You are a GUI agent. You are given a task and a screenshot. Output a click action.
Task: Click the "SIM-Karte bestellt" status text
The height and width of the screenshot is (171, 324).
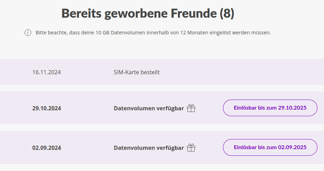(x=137, y=72)
